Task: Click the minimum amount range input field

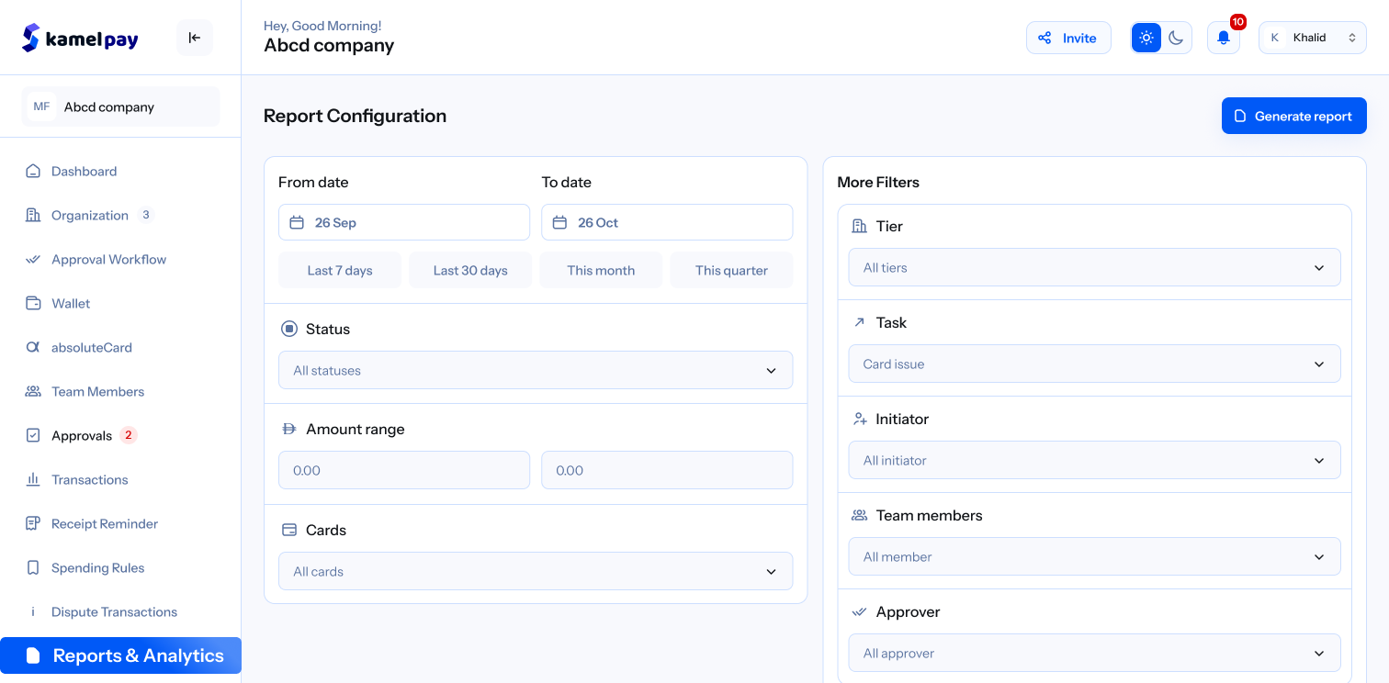Action: (x=404, y=470)
